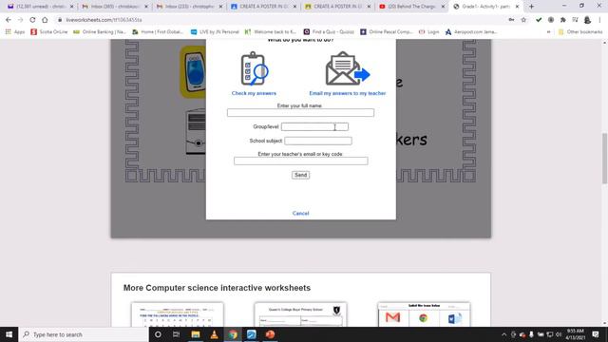Open the Chrome profile avatar
The height and width of the screenshot is (342, 608).
click(587, 20)
